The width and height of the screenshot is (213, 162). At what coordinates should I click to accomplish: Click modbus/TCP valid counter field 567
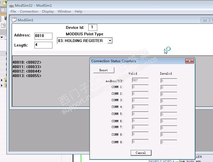(x=140, y=80)
